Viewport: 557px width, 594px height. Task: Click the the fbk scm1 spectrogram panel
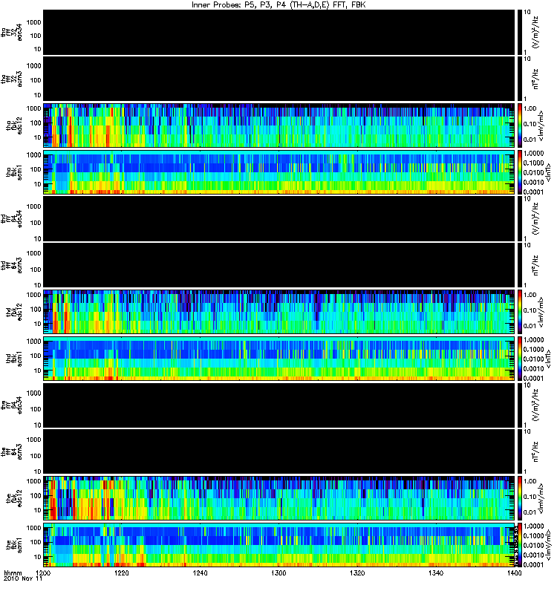tap(279, 545)
